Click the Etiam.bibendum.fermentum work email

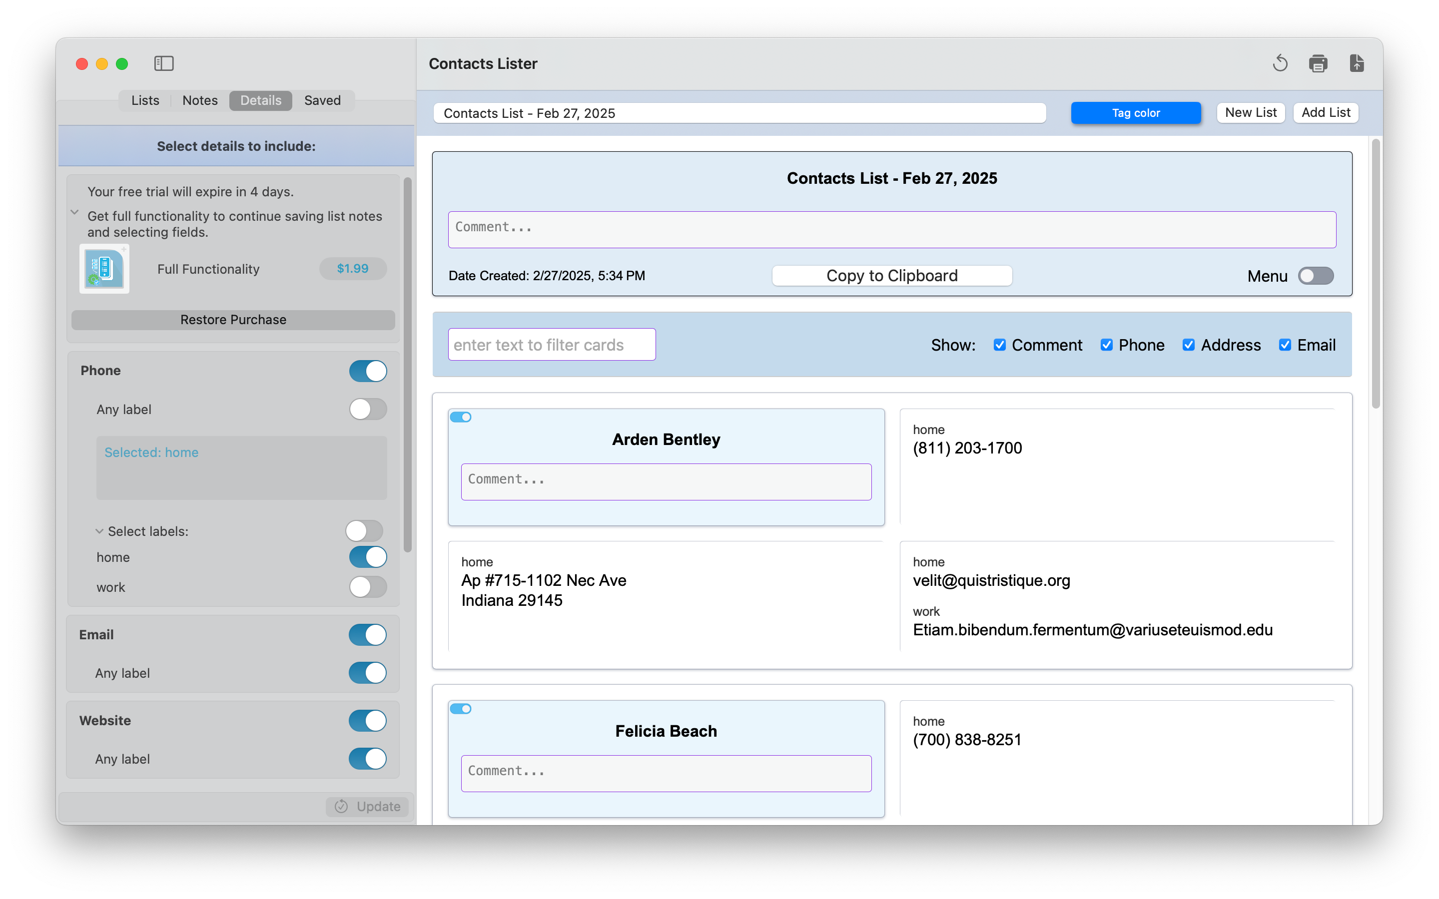point(1092,630)
